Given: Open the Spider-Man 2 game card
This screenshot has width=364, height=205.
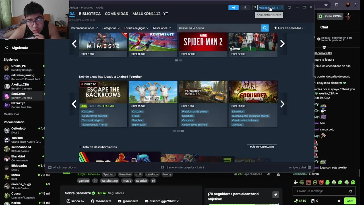Looking at the screenshot, I should [203, 45].
